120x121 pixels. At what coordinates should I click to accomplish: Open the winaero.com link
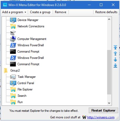click(101, 117)
